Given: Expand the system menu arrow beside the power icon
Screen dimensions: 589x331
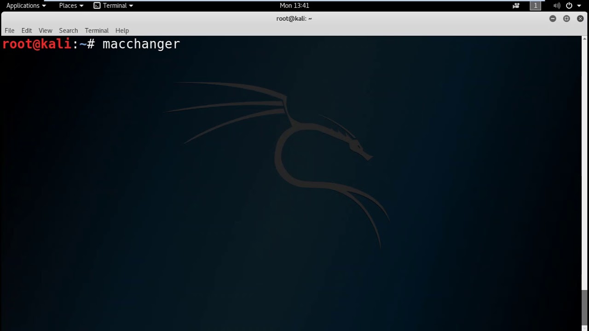Looking at the screenshot, I should 578,6.
